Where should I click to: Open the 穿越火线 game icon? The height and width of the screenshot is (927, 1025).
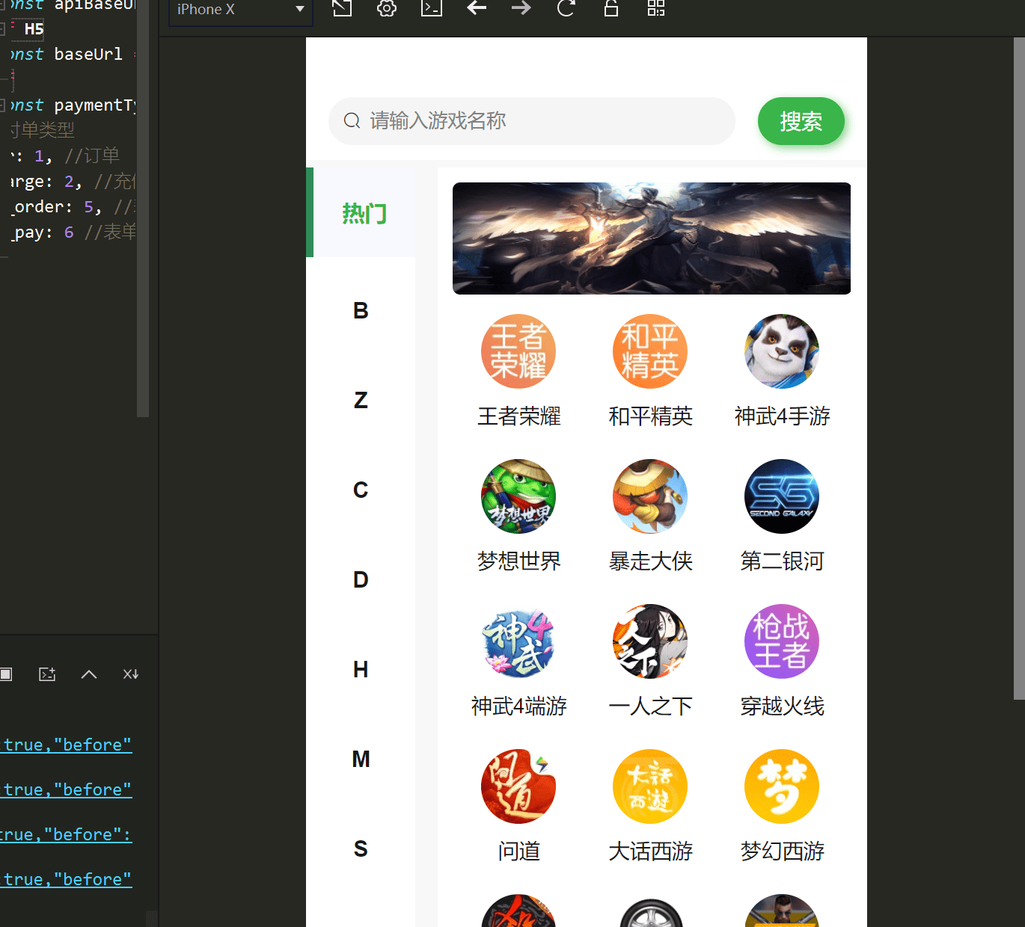(x=782, y=641)
